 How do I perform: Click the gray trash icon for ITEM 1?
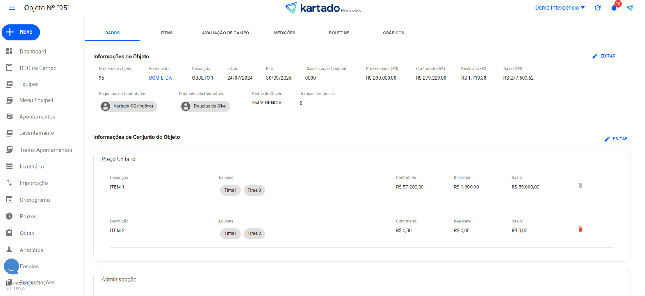pos(580,186)
